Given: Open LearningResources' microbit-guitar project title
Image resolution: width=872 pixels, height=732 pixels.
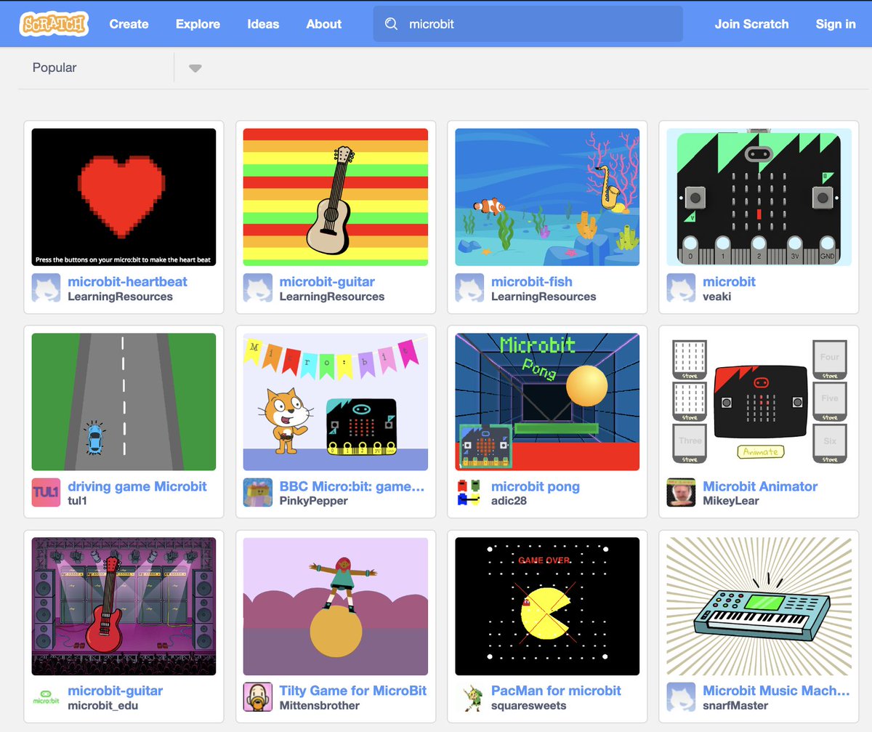Looking at the screenshot, I should pos(327,281).
